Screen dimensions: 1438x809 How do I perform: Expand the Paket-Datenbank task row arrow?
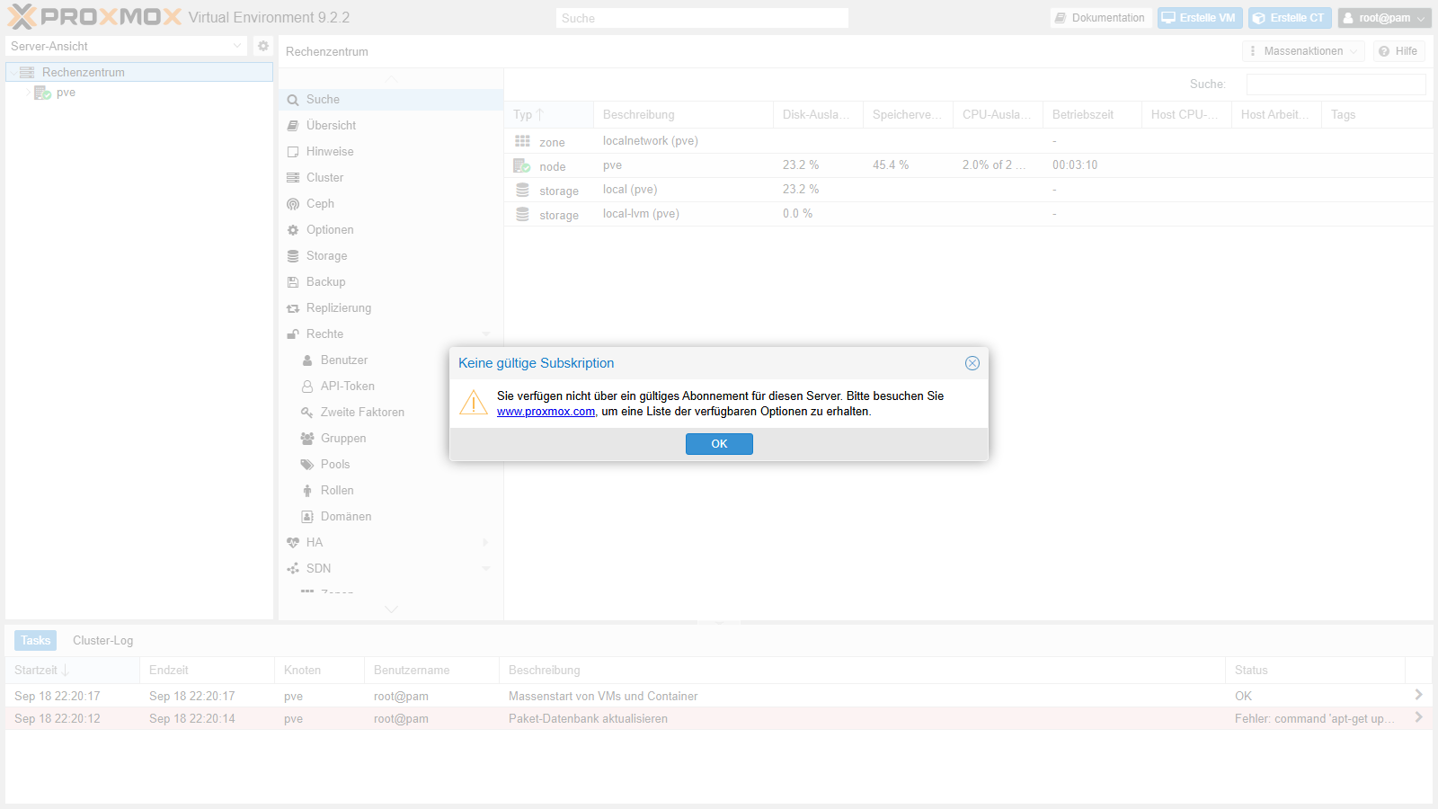1418,717
